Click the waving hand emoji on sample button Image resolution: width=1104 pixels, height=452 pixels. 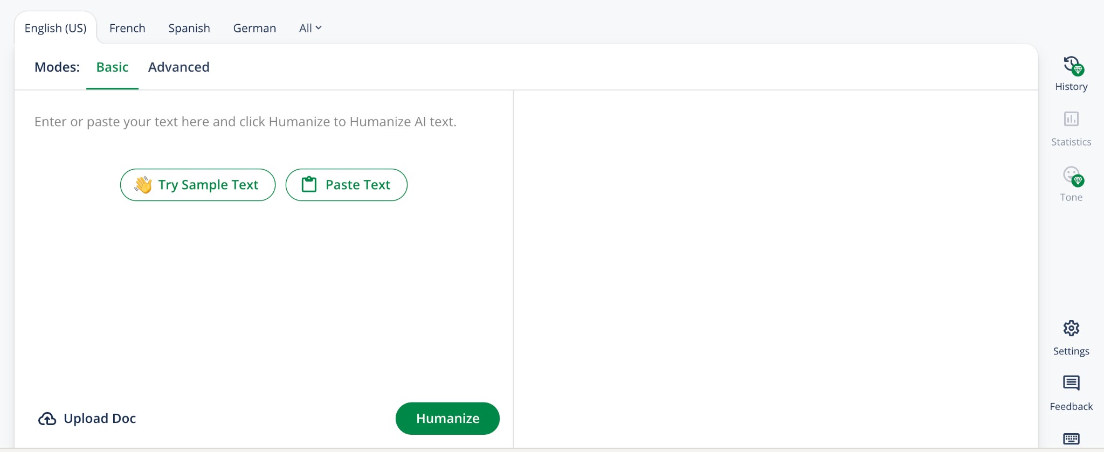143,184
